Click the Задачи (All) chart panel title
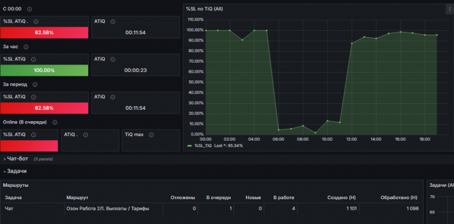Viewport: 454px width, 224px height. pos(442,185)
